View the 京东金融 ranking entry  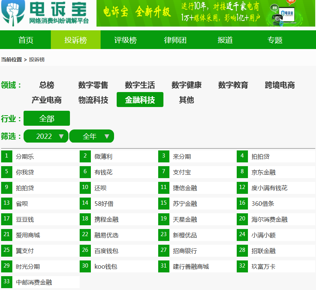(276, 172)
